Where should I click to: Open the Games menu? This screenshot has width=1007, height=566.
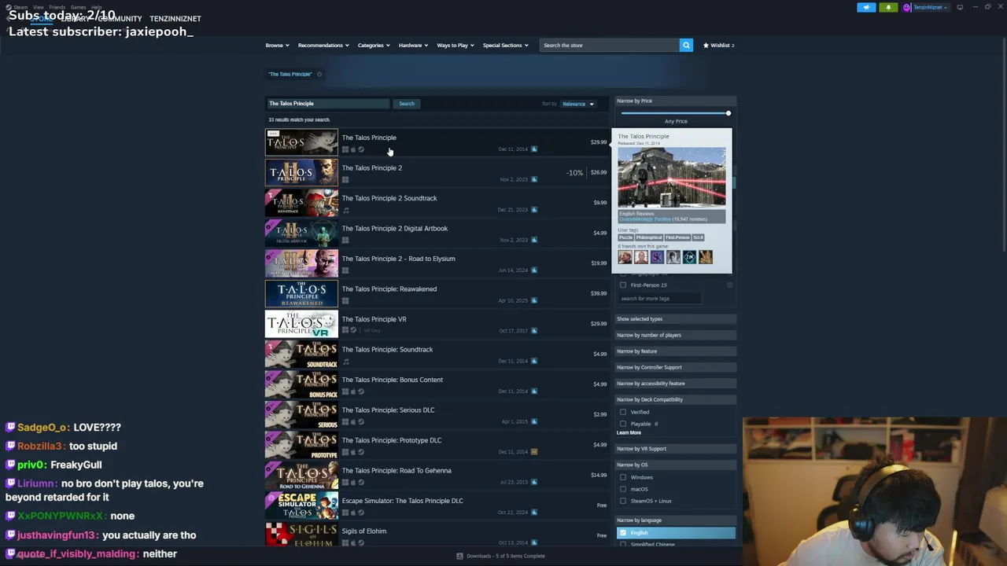(78, 7)
